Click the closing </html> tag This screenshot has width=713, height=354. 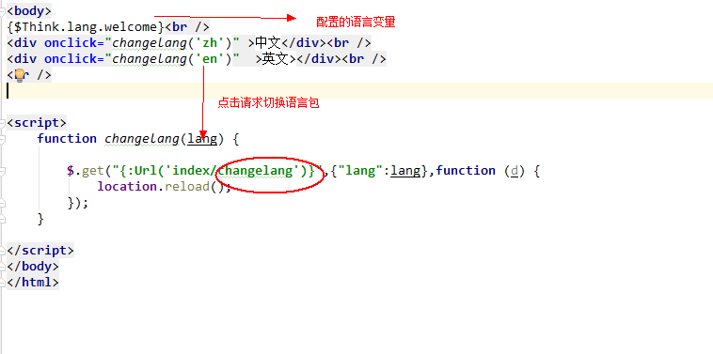[x=33, y=283]
